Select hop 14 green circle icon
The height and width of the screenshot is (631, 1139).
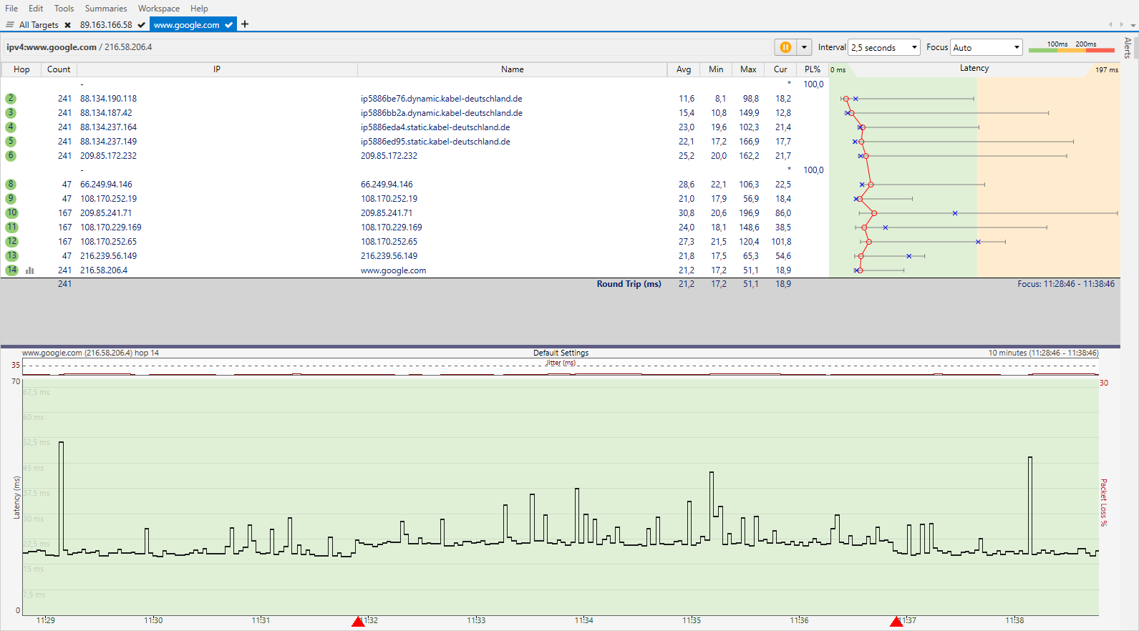pos(11,270)
